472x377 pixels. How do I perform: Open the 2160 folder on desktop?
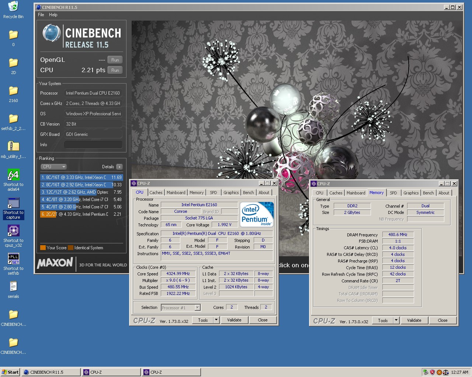(13, 91)
